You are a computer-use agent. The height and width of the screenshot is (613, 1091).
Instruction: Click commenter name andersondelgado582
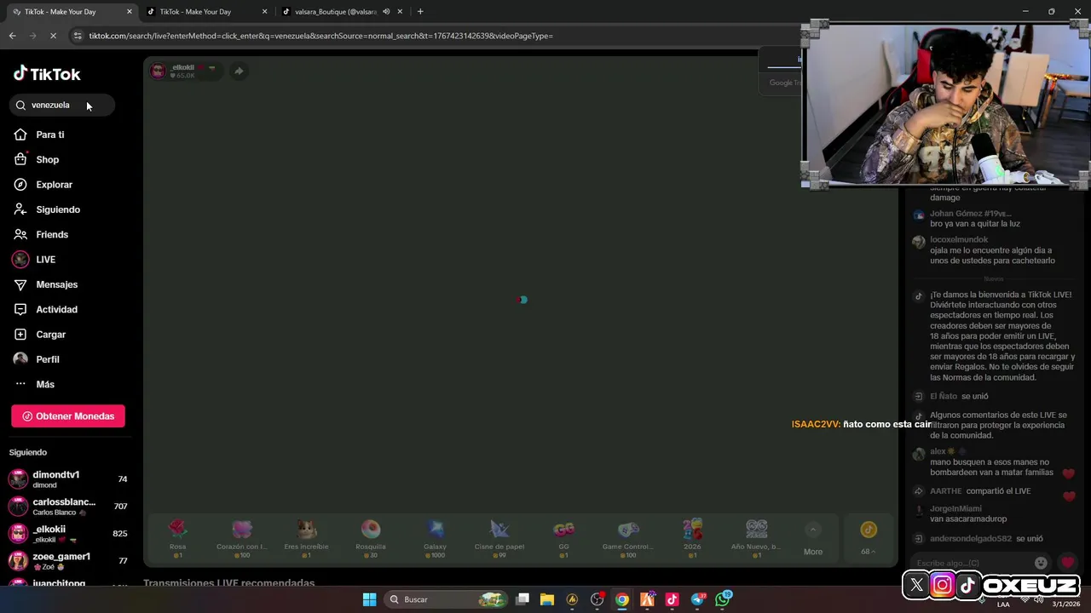click(970, 539)
